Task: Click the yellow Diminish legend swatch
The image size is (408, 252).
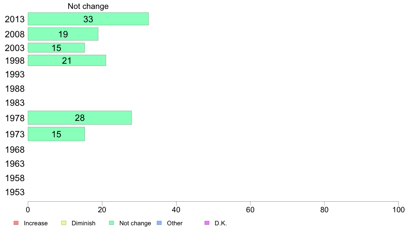Action: pos(64,223)
